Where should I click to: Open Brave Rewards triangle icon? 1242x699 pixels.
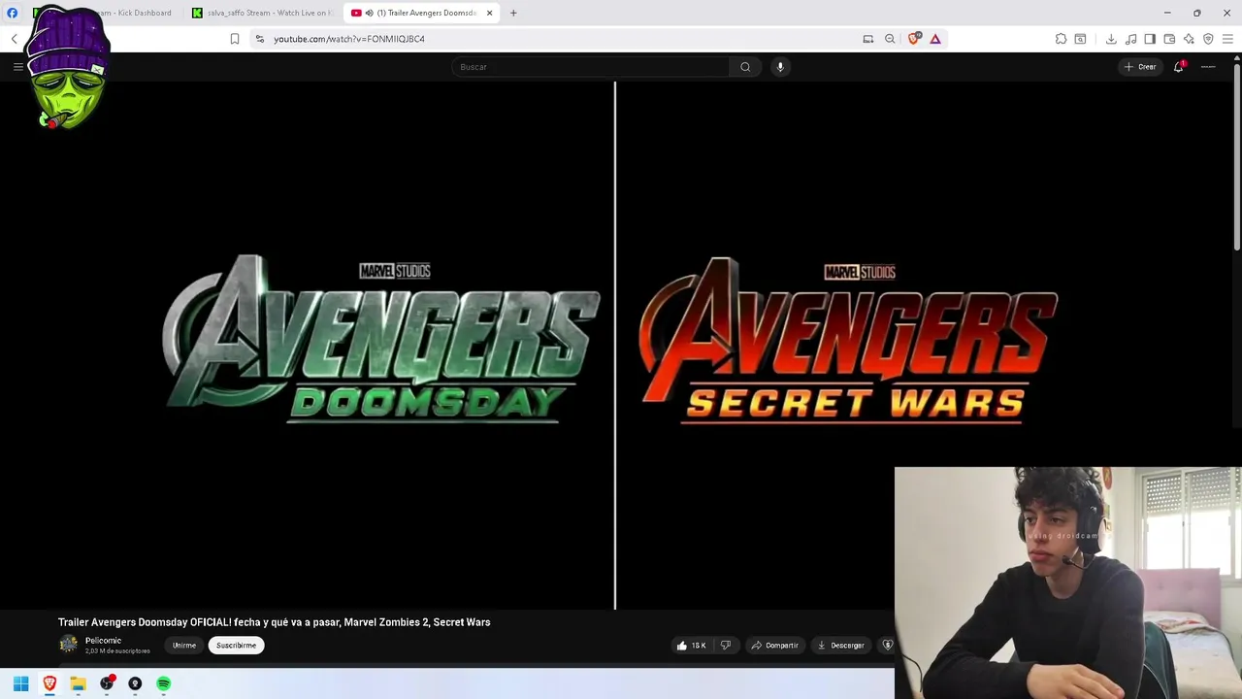935,39
